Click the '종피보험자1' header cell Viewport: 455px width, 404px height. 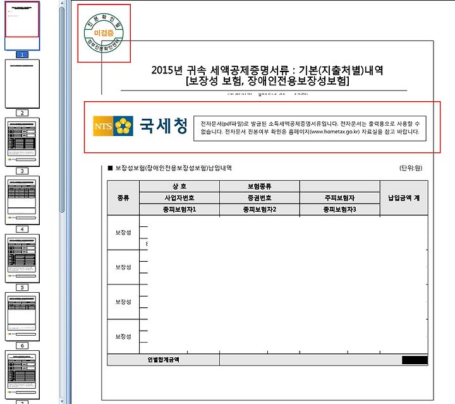(179, 209)
